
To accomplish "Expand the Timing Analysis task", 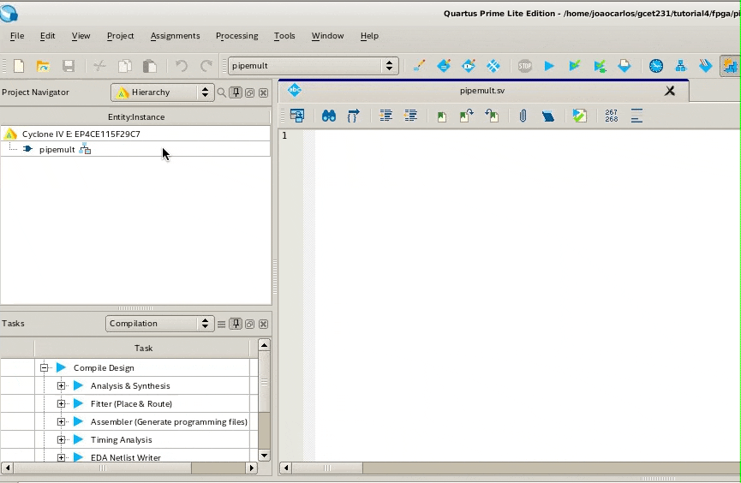I will click(x=61, y=439).
